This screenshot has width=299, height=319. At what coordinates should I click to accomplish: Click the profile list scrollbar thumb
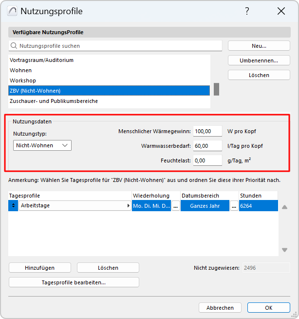tap(216, 89)
